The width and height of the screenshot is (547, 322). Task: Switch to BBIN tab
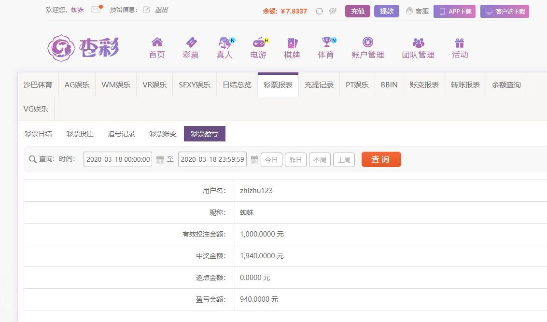[x=389, y=85]
